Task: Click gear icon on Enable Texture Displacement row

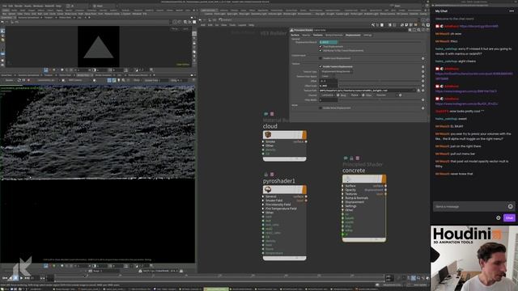Action: tap(422, 66)
